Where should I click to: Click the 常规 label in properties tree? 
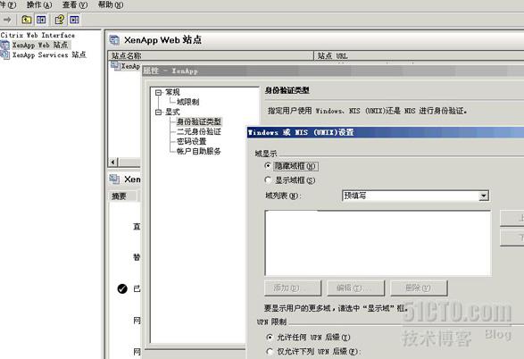tap(172, 92)
